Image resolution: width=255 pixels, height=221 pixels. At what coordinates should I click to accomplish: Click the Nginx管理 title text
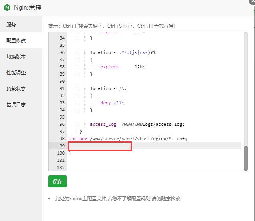pyautogui.click(x=28, y=8)
